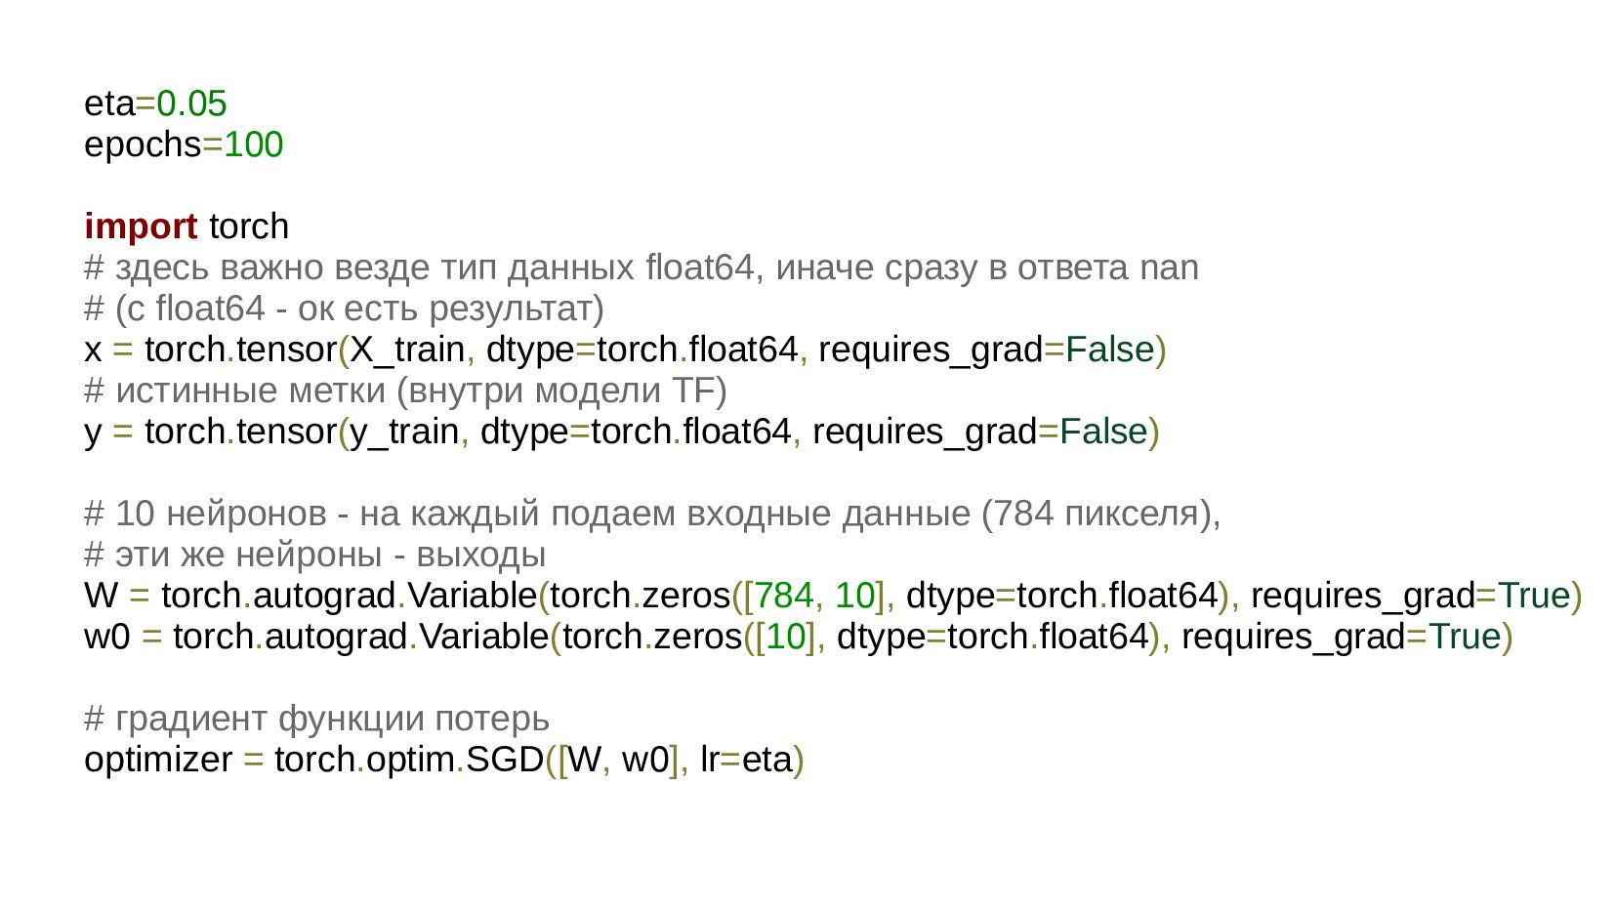This screenshot has width=1615, height=908.
Task: Click the float64 comment about nan answers
Action: point(642,268)
